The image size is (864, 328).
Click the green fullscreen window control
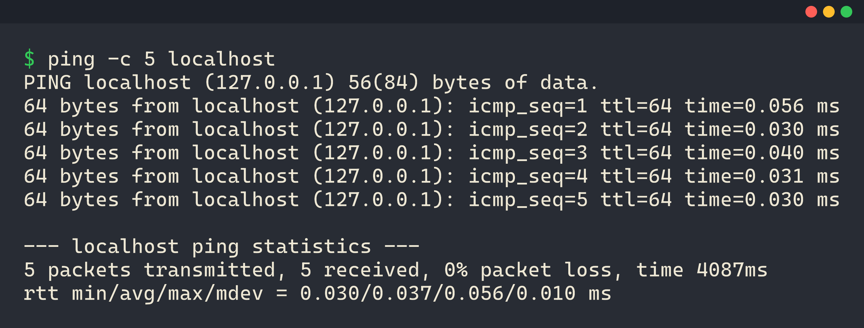pyautogui.click(x=846, y=12)
